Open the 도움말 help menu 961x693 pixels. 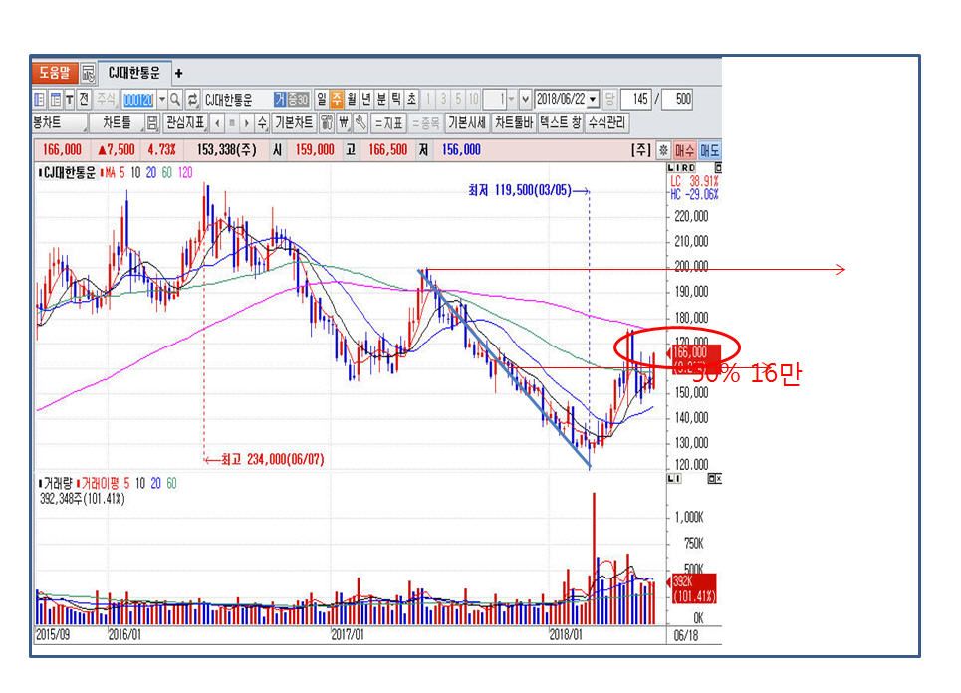pyautogui.click(x=54, y=73)
